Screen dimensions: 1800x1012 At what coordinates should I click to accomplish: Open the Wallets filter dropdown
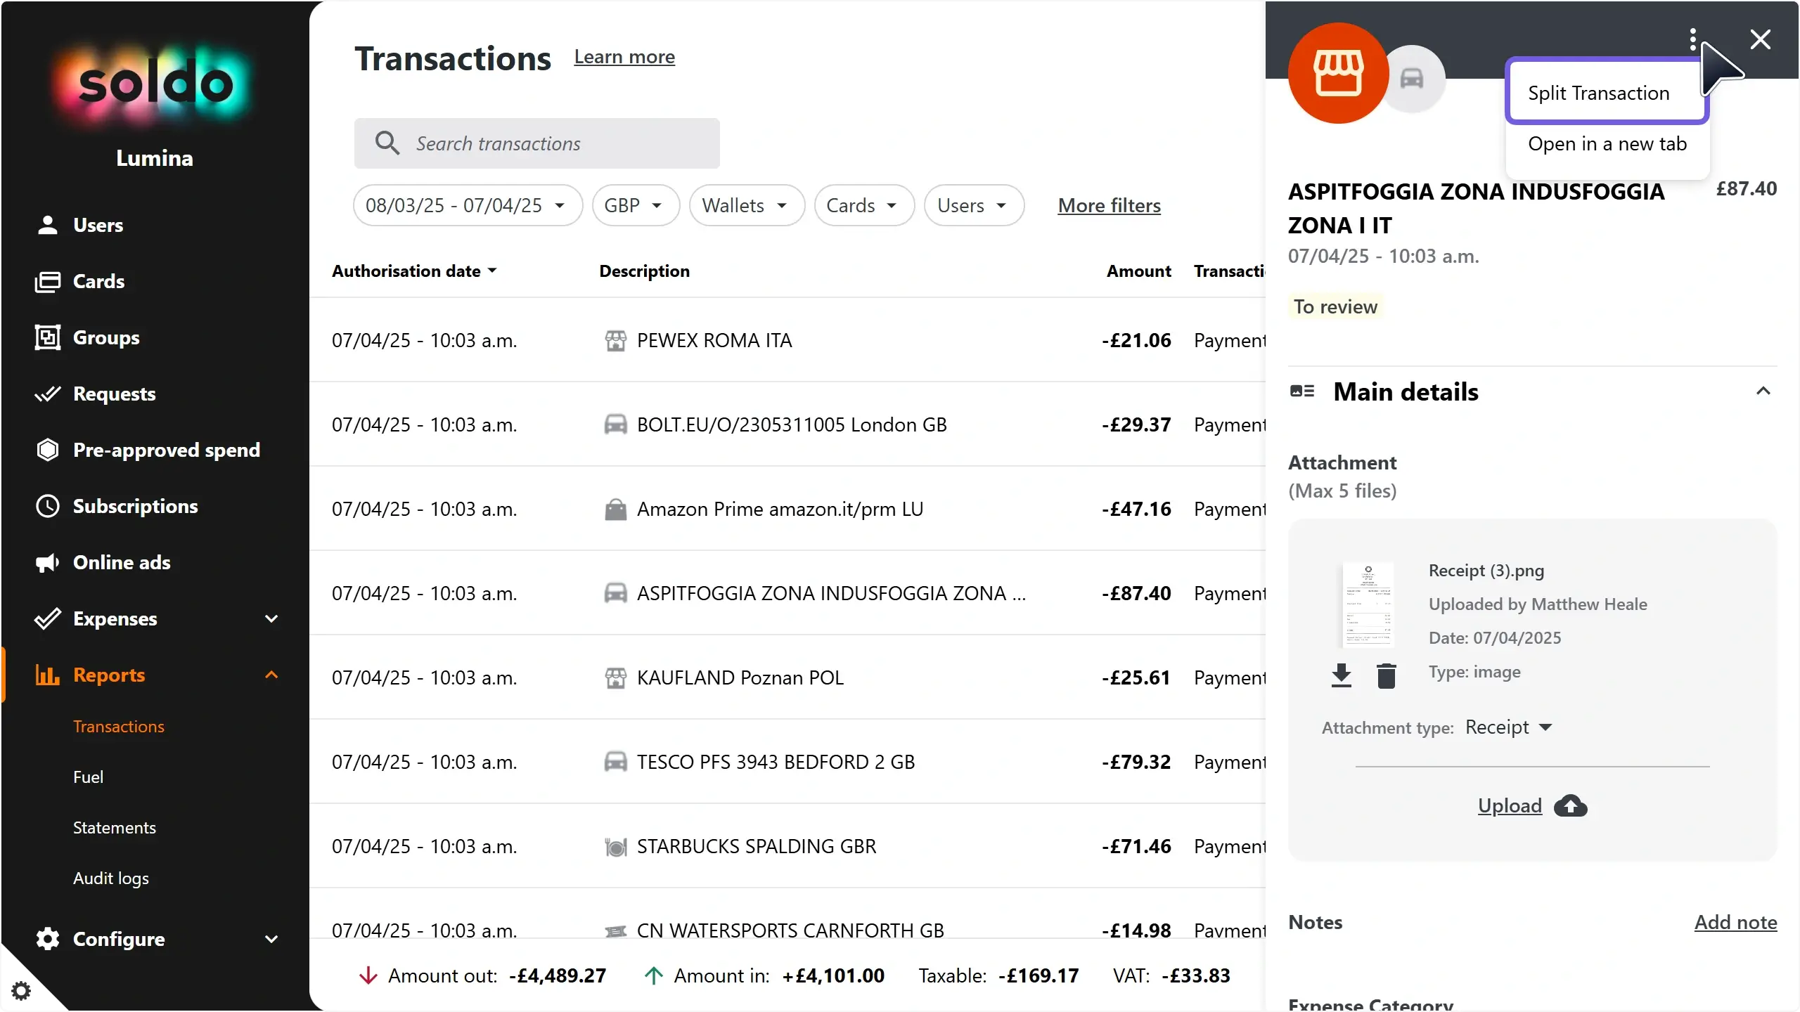[x=746, y=205]
